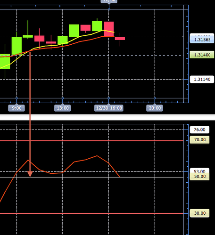Click the 76.00 RSI scale label
This screenshot has height=235, width=215.
[x=199, y=130]
